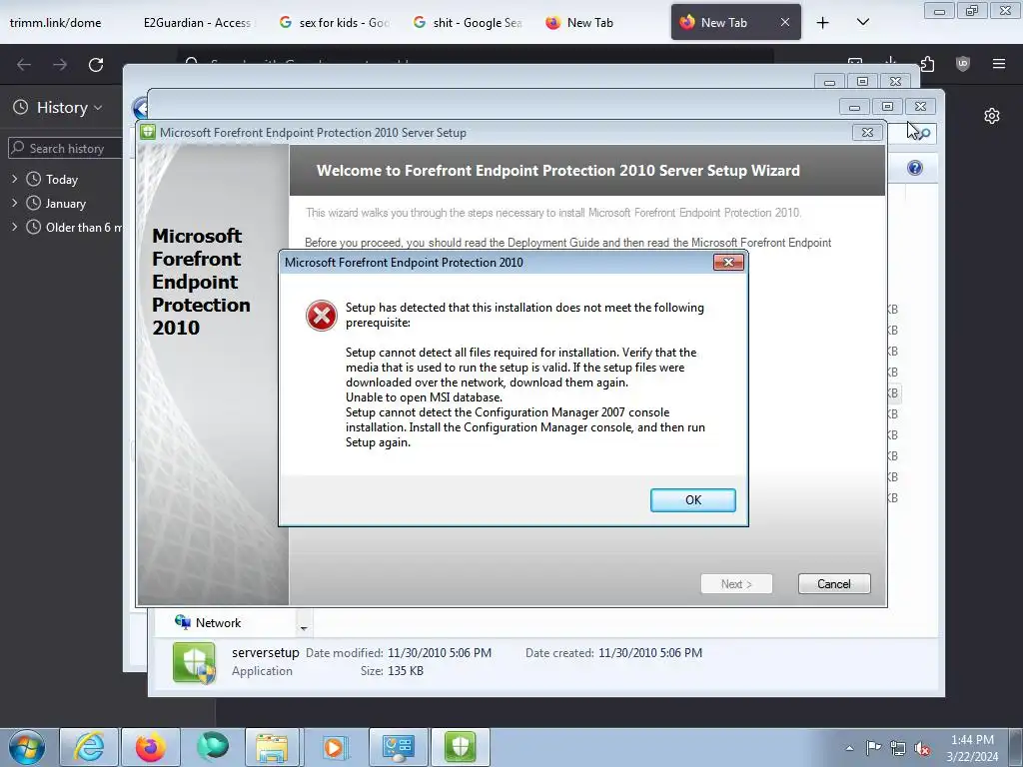1023x767 pixels.
Task: Expand the January history group
Action: [x=14, y=203]
